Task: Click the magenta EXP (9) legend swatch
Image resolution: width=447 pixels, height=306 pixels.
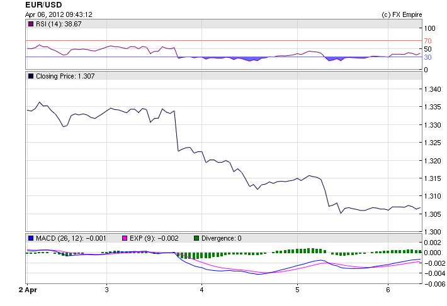Action: click(124, 238)
